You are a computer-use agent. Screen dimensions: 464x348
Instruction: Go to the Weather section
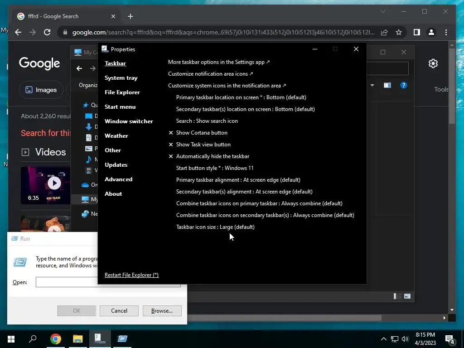point(116,136)
